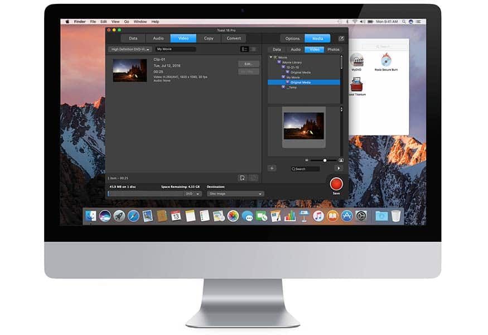Open Calendar icon in Dock

(176, 216)
